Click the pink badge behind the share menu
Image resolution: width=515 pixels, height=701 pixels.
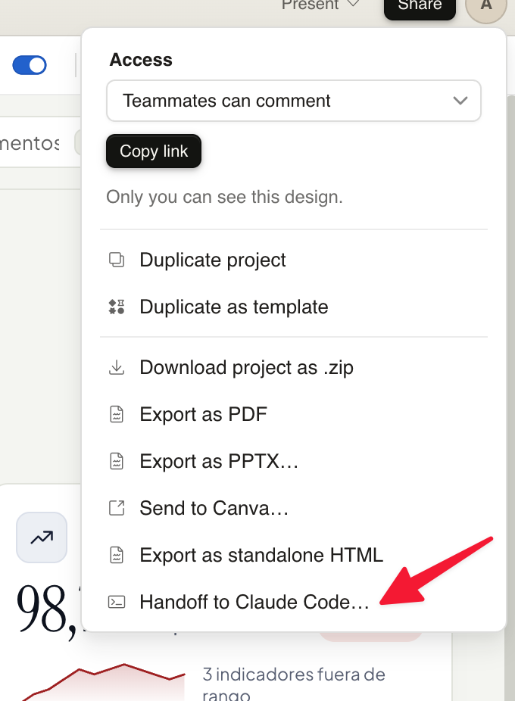[x=371, y=636]
